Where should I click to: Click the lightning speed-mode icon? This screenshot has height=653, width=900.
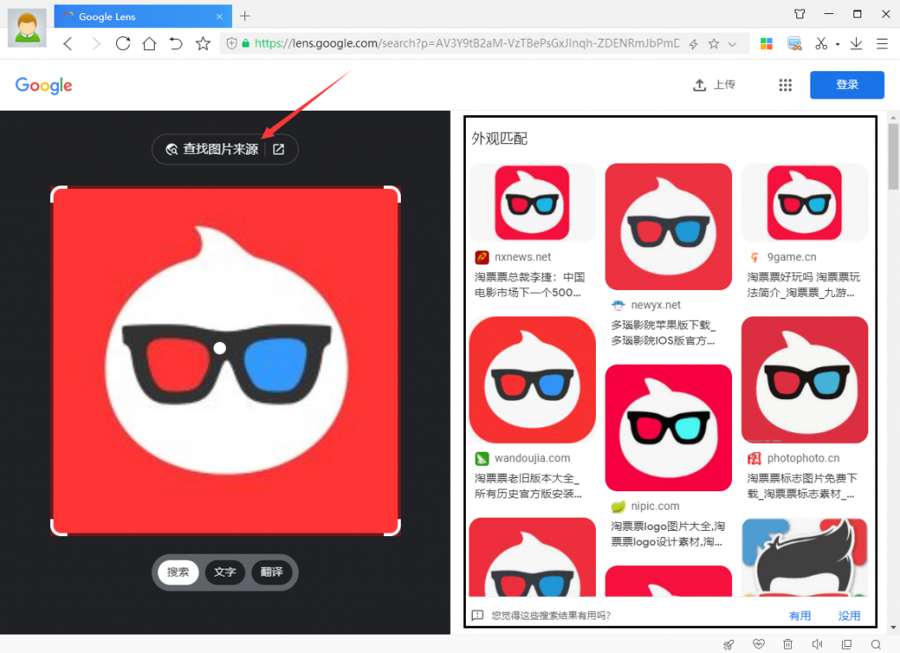(693, 44)
